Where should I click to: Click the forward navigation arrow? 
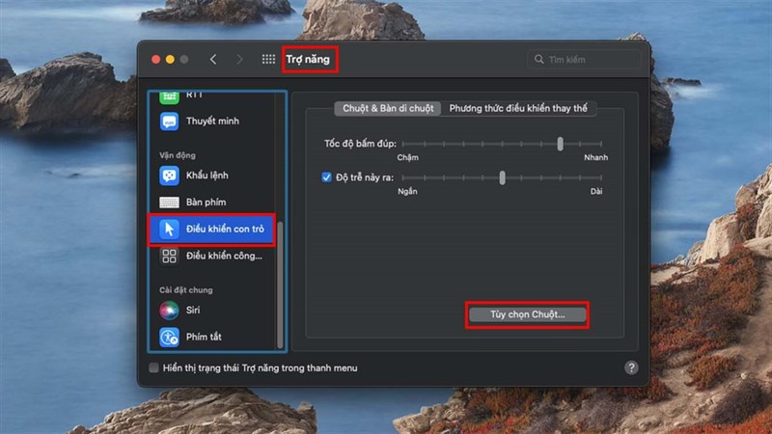pos(239,60)
